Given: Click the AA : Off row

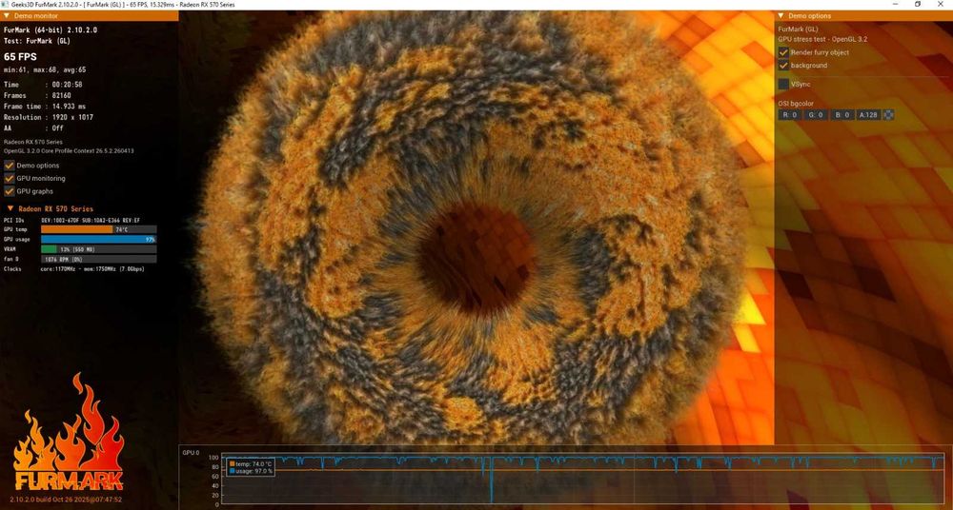Looking at the screenshot, I should pos(33,128).
